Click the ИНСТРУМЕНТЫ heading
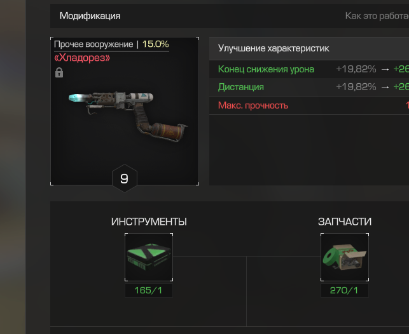This screenshot has height=334, width=409. [x=149, y=222]
